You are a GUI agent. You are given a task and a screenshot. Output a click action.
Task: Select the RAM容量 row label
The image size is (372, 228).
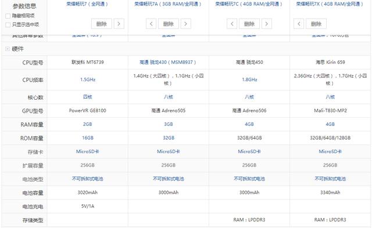[x=32, y=125]
